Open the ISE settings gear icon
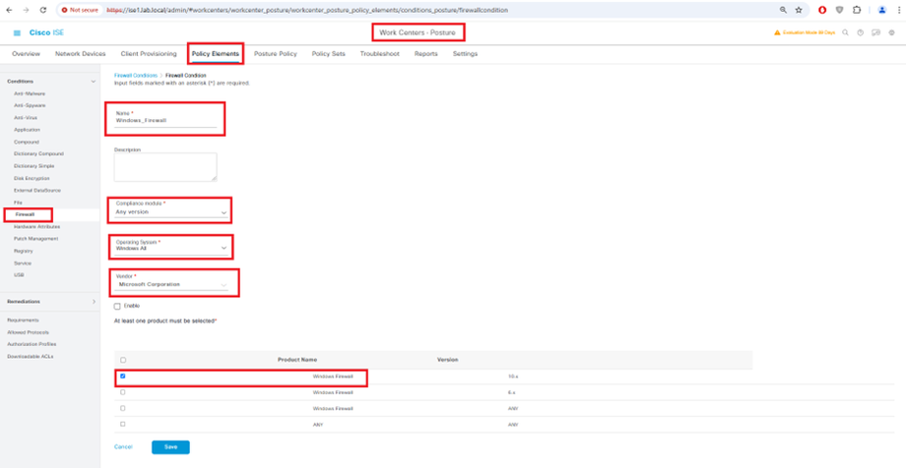Screen dimensions: 906x468 [x=891, y=32]
